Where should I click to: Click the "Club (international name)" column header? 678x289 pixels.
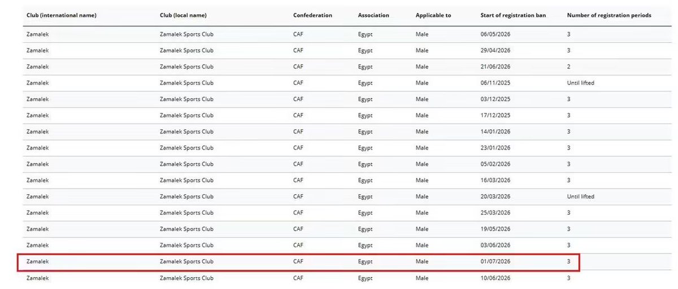pos(61,15)
